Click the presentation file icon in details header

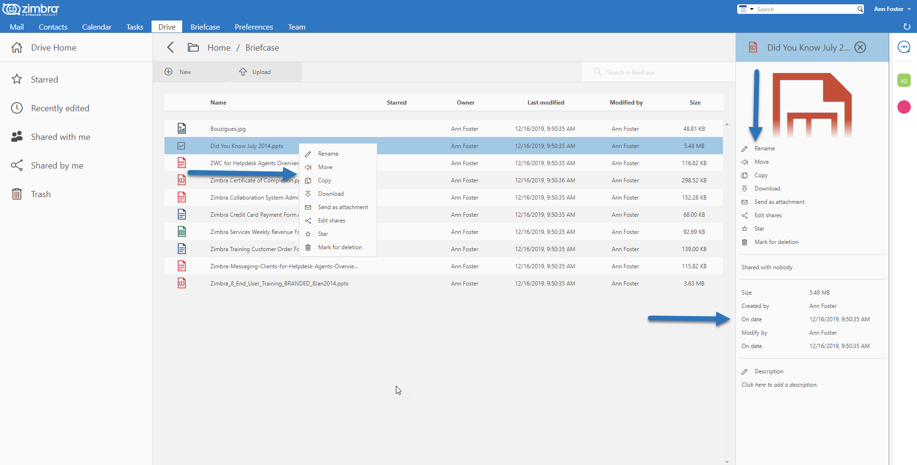(x=753, y=47)
